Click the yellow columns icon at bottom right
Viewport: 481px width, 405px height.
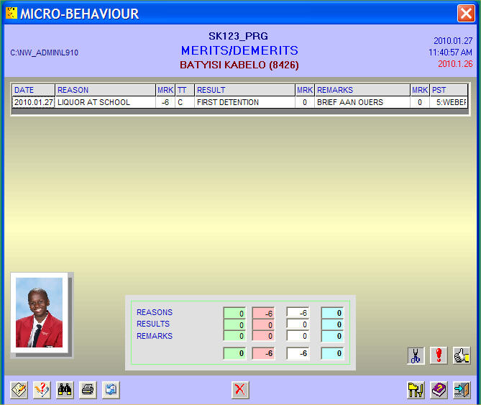(x=416, y=390)
